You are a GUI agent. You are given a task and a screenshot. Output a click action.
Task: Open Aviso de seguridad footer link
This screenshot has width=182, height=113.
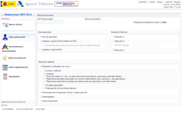point(24,109)
